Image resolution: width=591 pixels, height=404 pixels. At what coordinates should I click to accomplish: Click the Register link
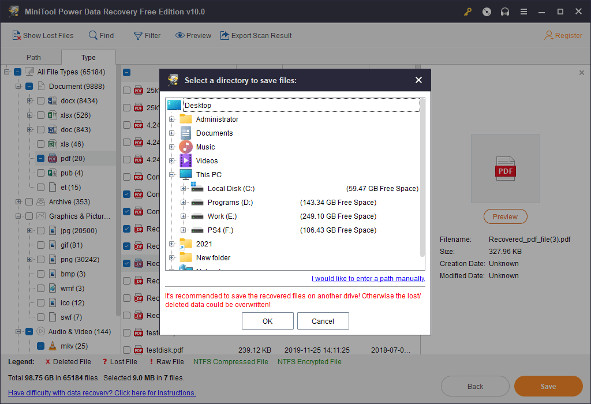tap(563, 35)
